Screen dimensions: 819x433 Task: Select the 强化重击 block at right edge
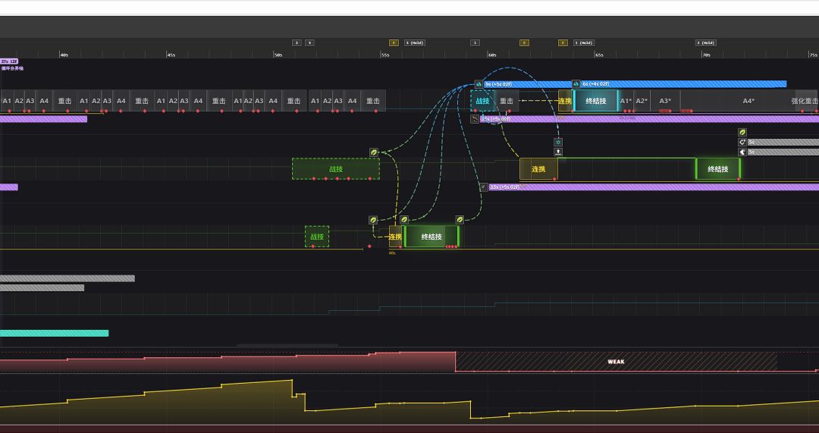(x=805, y=101)
